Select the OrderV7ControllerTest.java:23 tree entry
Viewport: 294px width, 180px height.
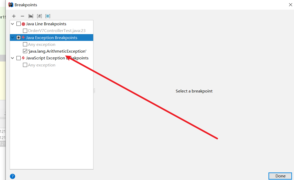pyautogui.click(x=57, y=31)
